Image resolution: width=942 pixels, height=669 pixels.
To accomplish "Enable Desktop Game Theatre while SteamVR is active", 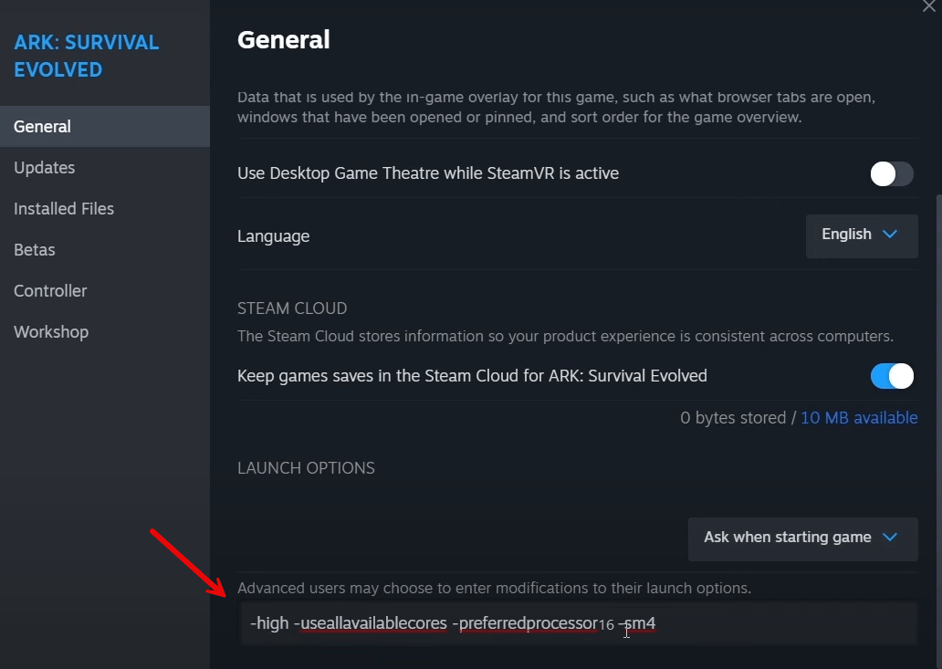I will point(892,173).
